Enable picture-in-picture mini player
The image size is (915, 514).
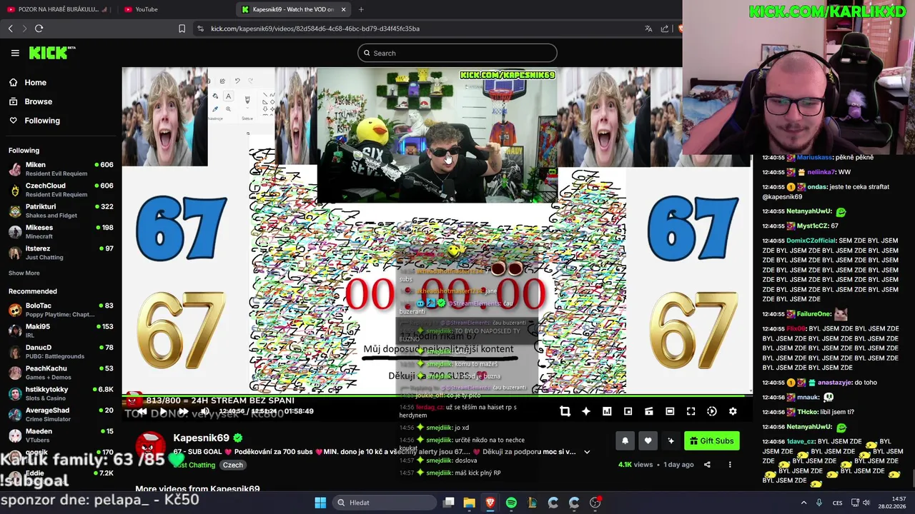(x=628, y=411)
